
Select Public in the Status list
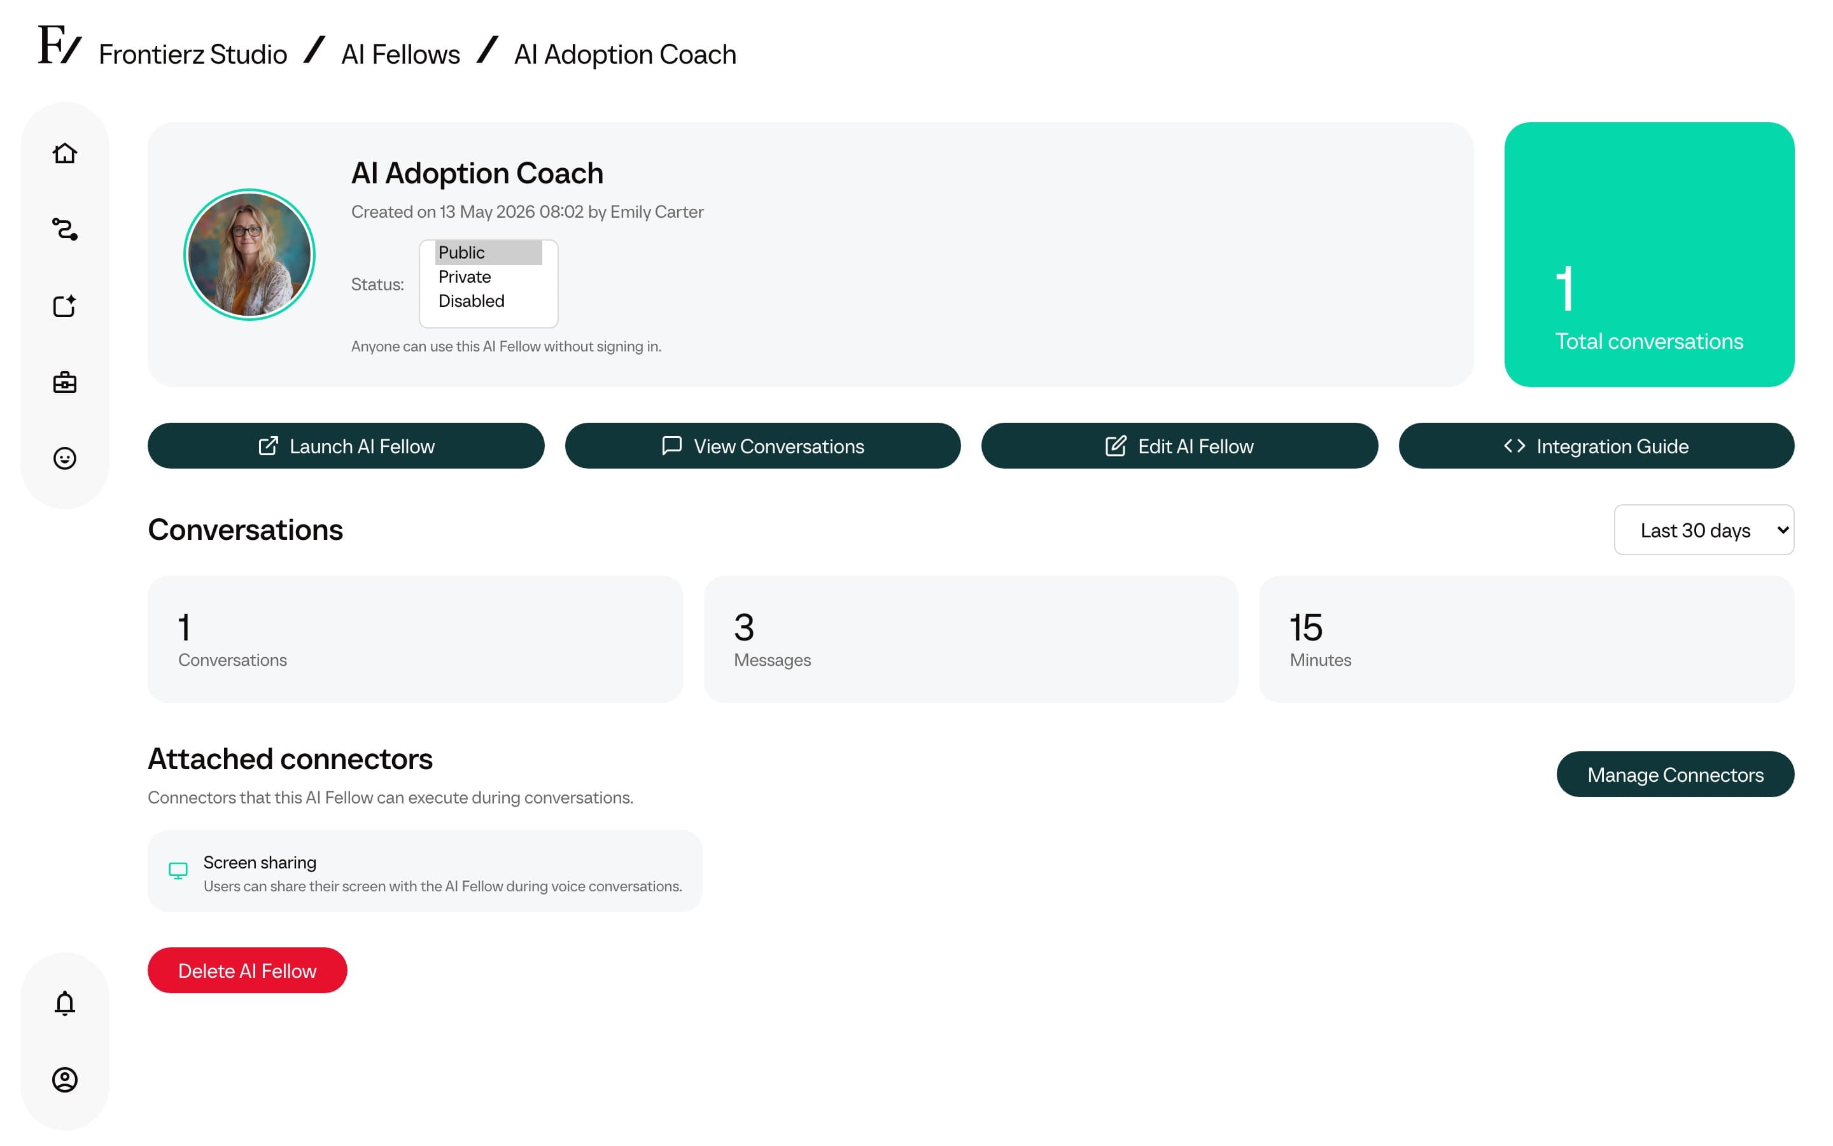click(x=488, y=252)
